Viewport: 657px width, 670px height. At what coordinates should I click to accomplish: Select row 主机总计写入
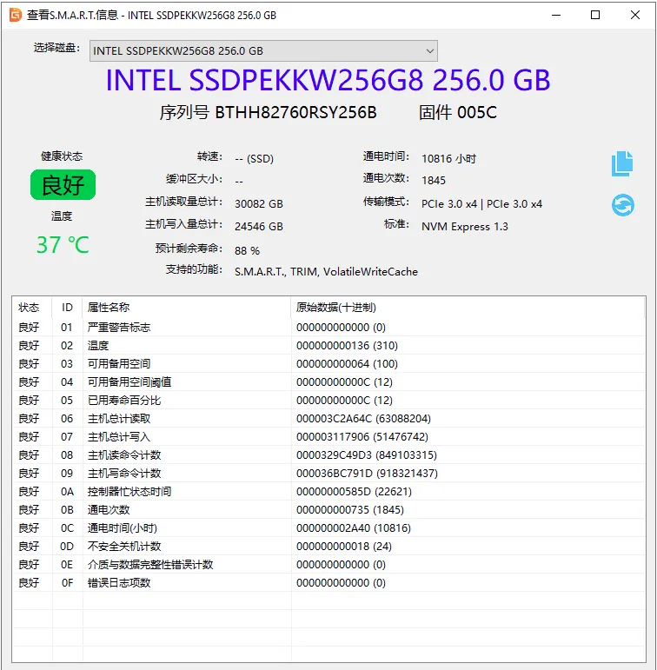click(x=328, y=437)
